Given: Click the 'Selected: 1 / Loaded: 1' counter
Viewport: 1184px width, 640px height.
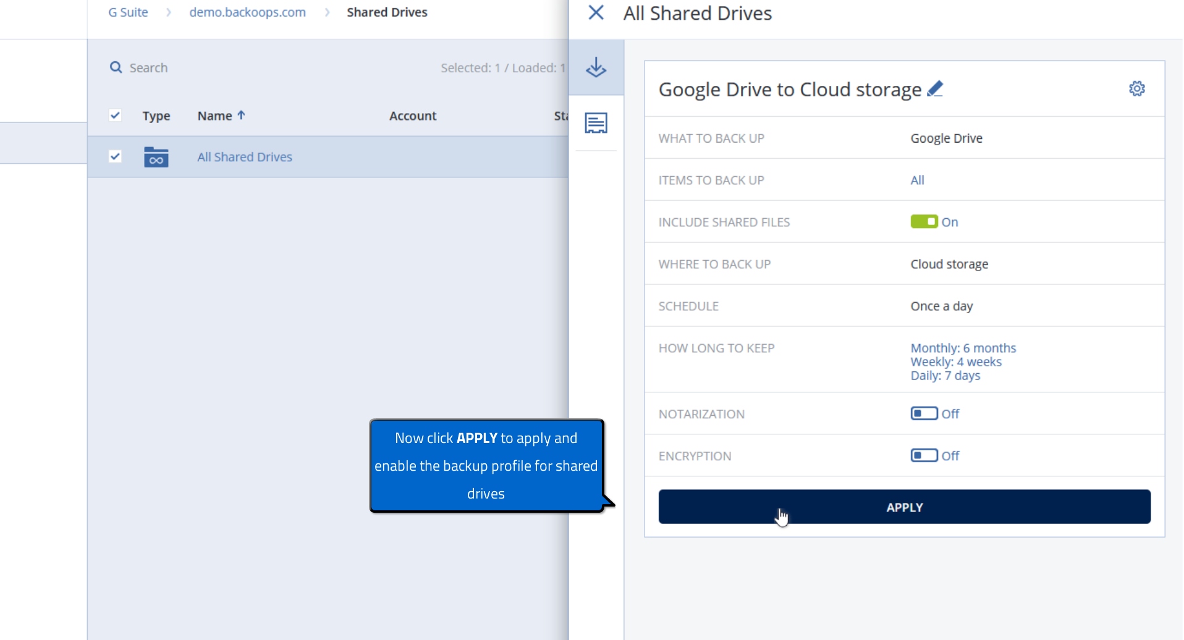Looking at the screenshot, I should click(502, 67).
